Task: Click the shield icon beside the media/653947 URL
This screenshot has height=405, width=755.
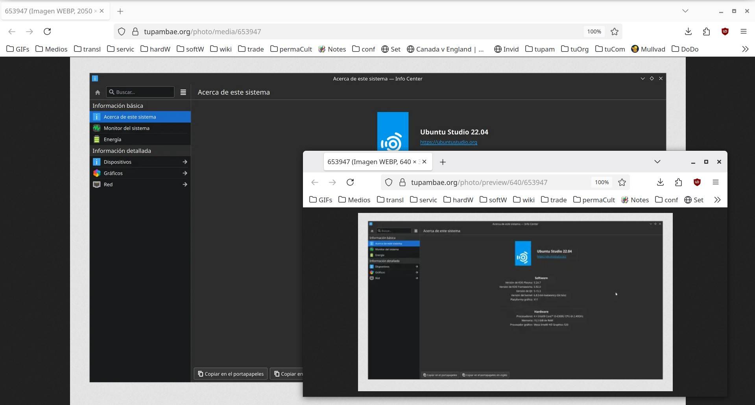Action: click(x=122, y=31)
